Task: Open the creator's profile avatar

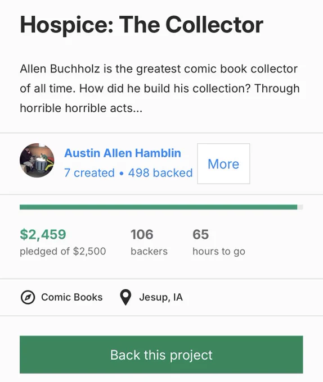Action: click(x=37, y=160)
